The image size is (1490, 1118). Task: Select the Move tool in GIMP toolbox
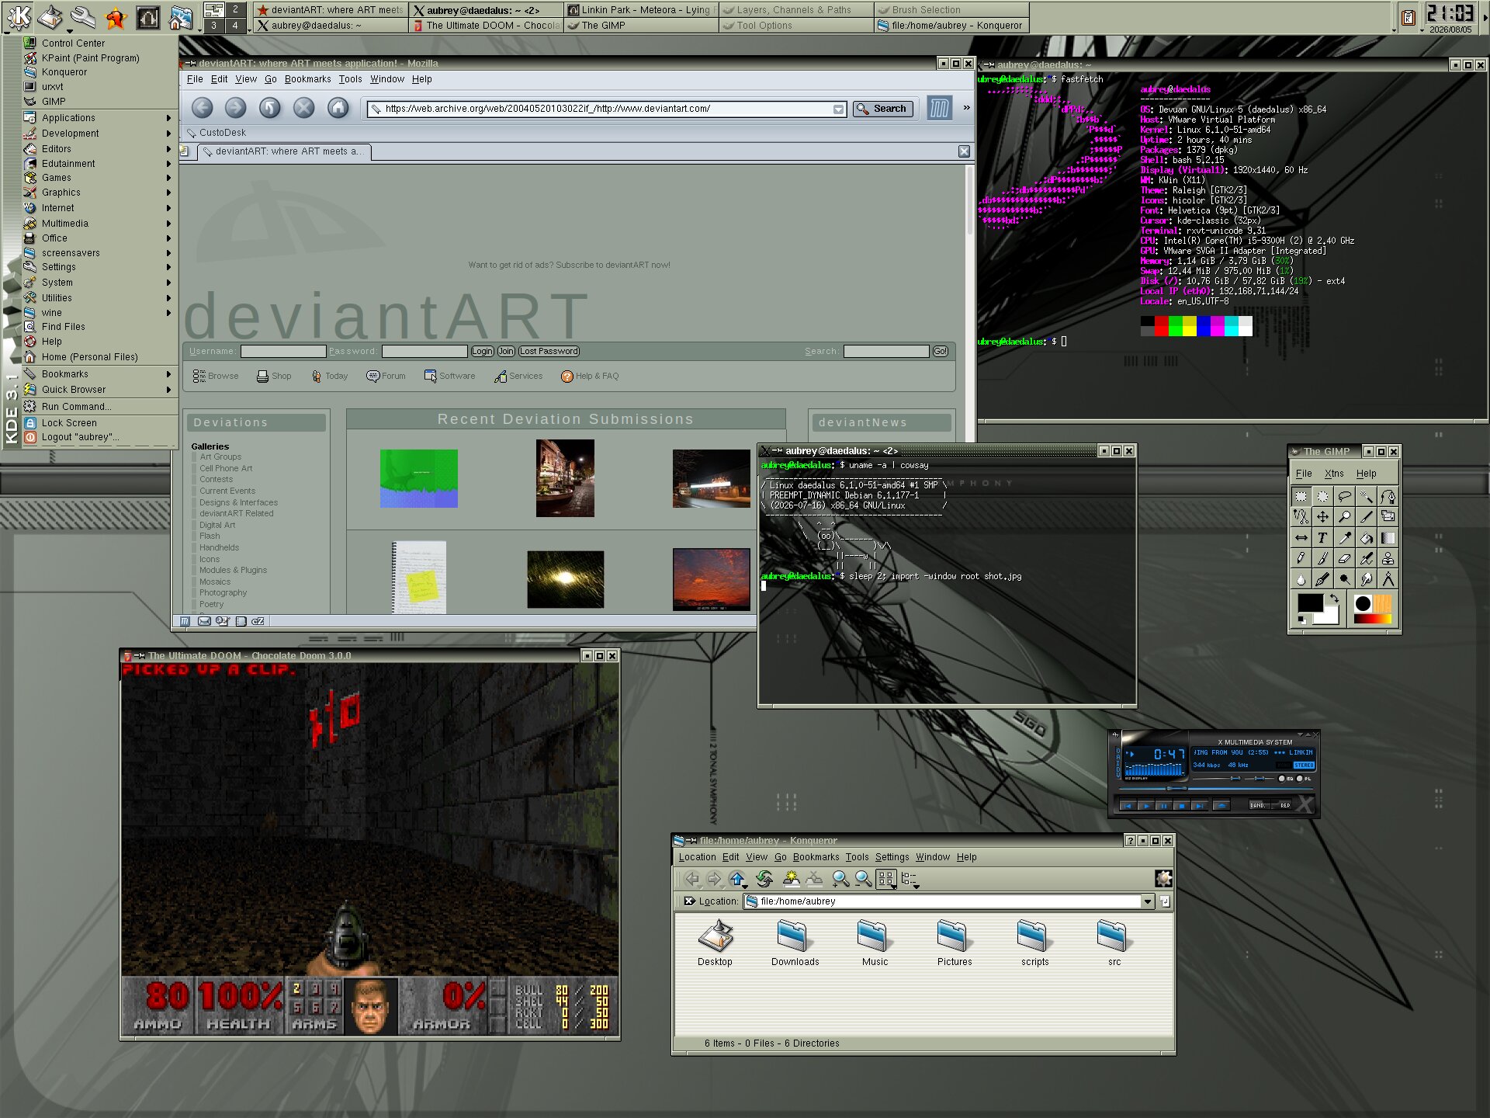pos(1323,517)
